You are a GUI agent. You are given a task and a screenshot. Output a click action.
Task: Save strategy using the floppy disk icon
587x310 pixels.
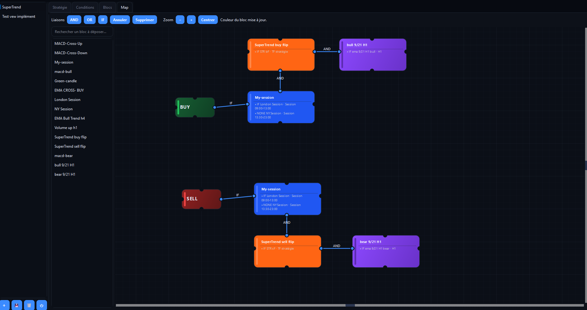17,305
